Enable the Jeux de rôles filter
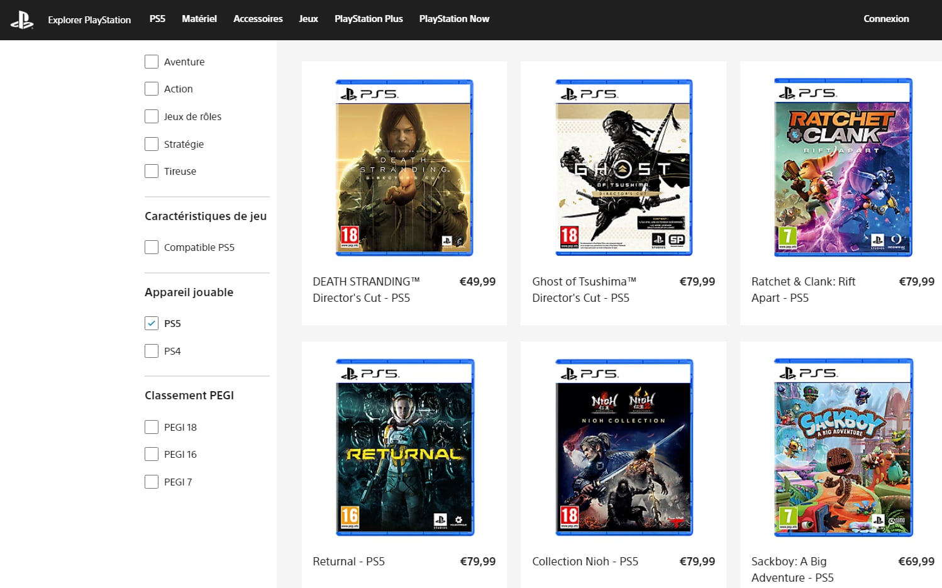The width and height of the screenshot is (942, 588). point(152,116)
